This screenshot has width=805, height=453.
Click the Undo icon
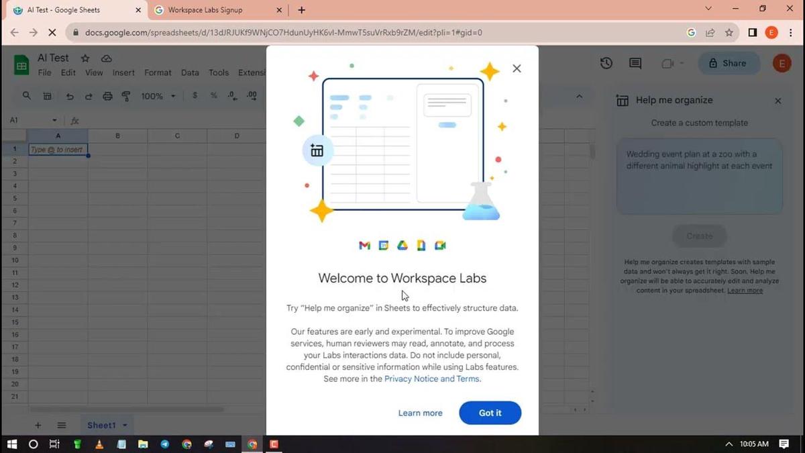tap(70, 95)
